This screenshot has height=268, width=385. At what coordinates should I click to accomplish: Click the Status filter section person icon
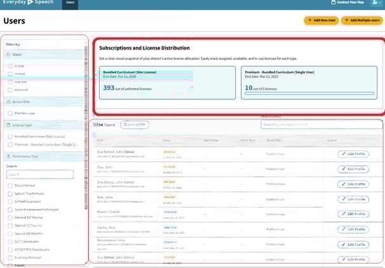(x=8, y=55)
